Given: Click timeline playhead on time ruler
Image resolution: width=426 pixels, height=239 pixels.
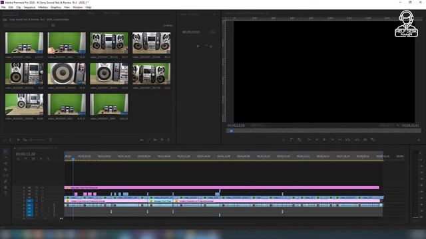Looking at the screenshot, I should point(73,159).
